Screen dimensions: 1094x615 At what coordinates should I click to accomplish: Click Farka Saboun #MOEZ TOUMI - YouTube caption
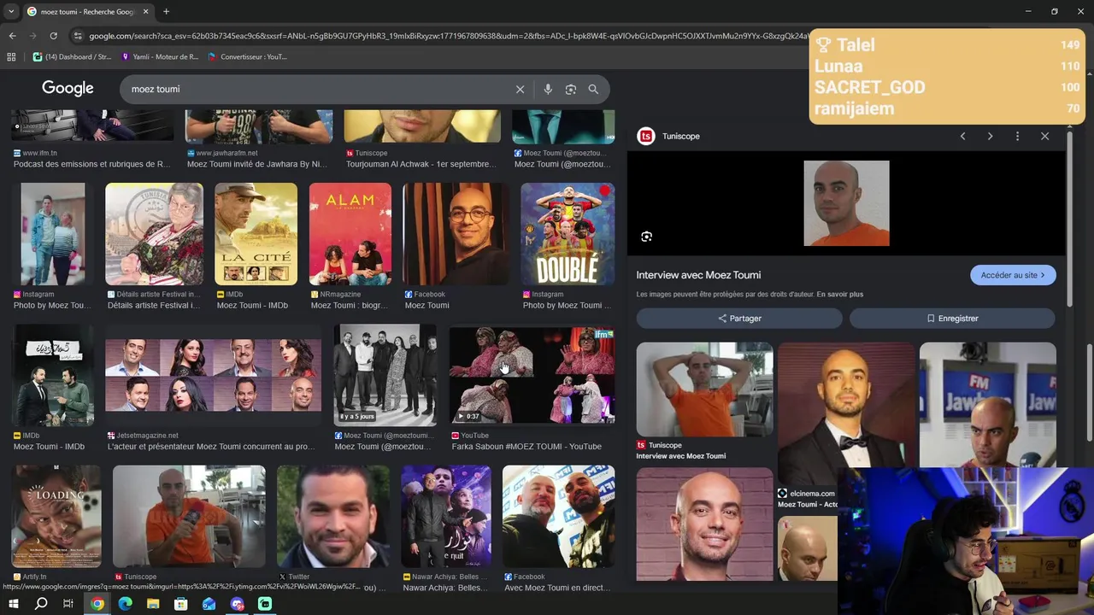(526, 446)
